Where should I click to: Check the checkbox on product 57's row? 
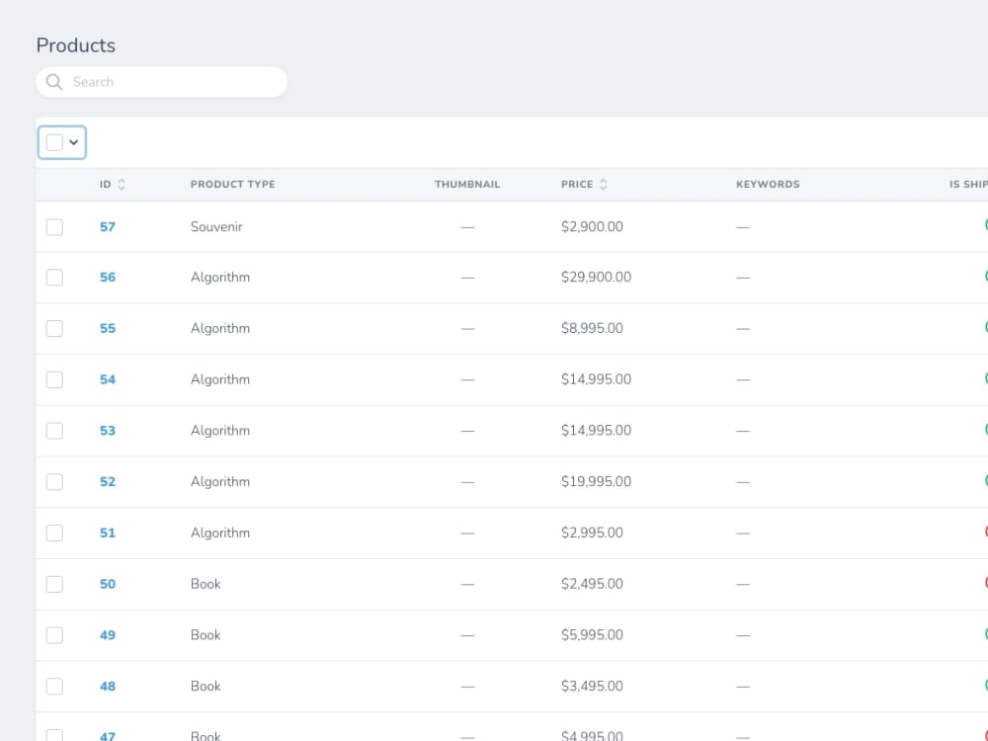(x=54, y=226)
